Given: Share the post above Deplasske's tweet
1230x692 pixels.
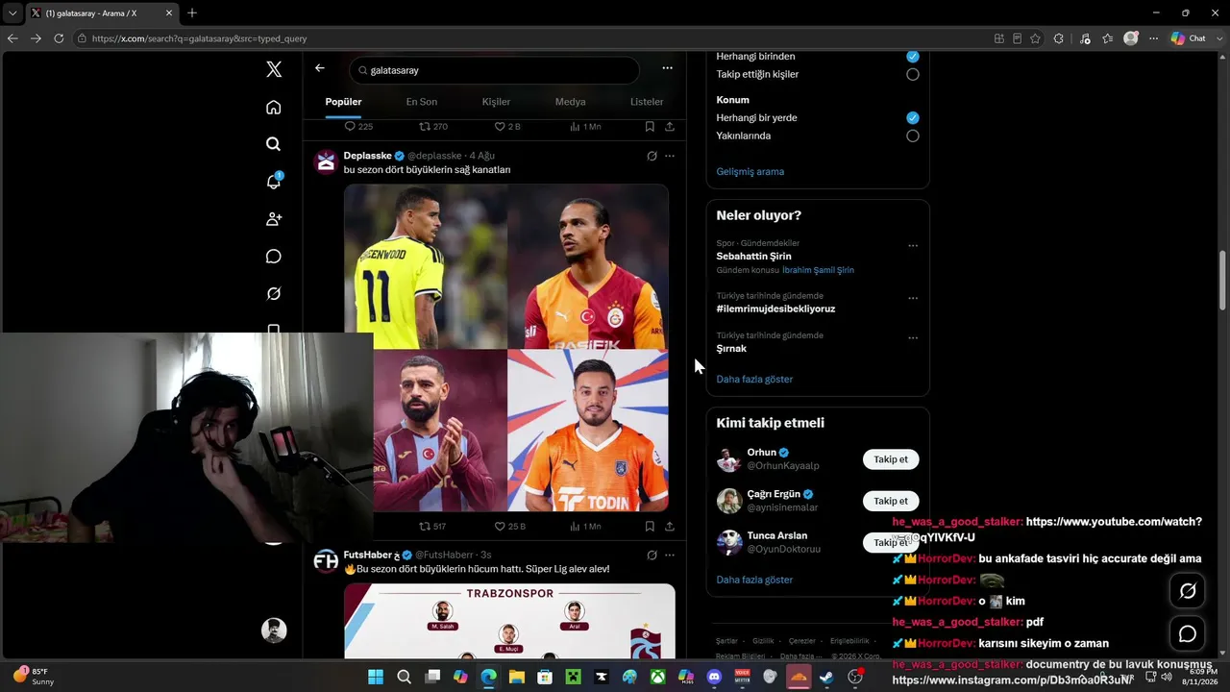Looking at the screenshot, I should (670, 127).
